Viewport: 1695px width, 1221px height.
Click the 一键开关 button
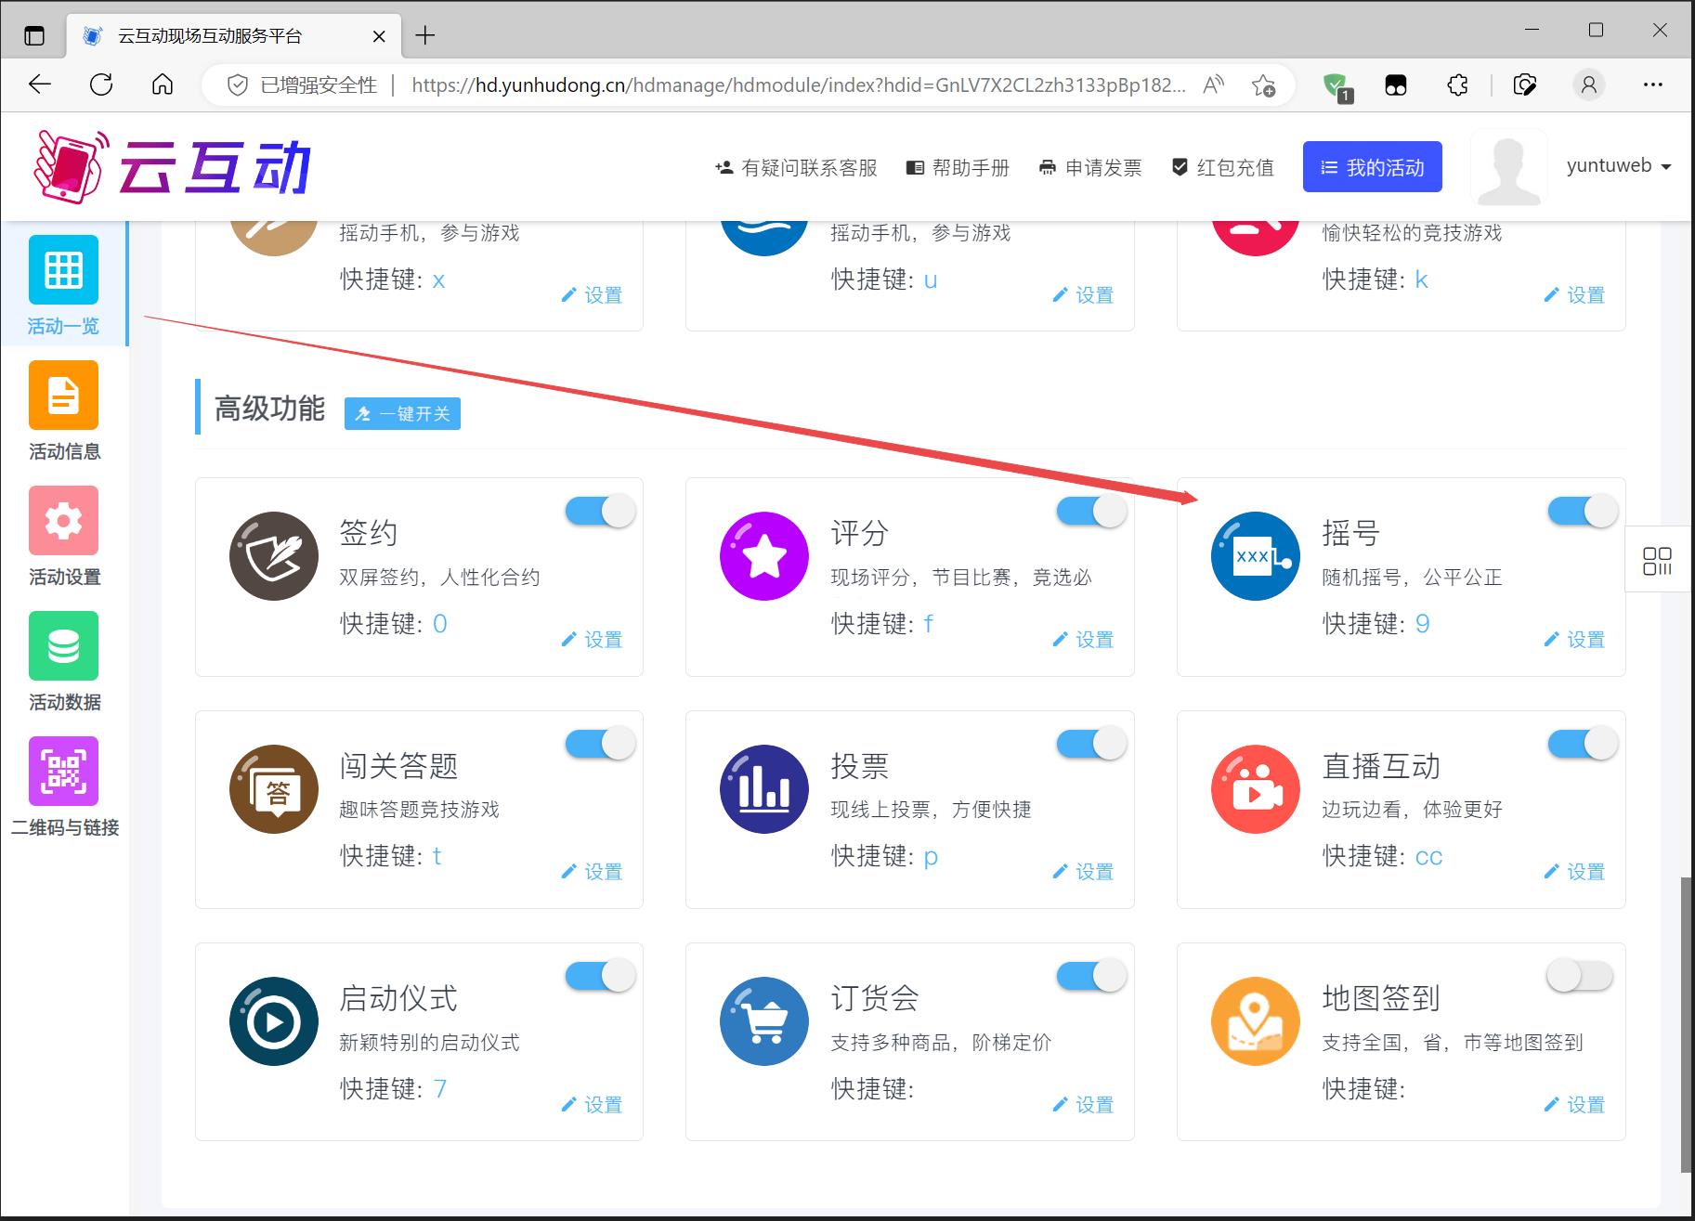tap(402, 414)
